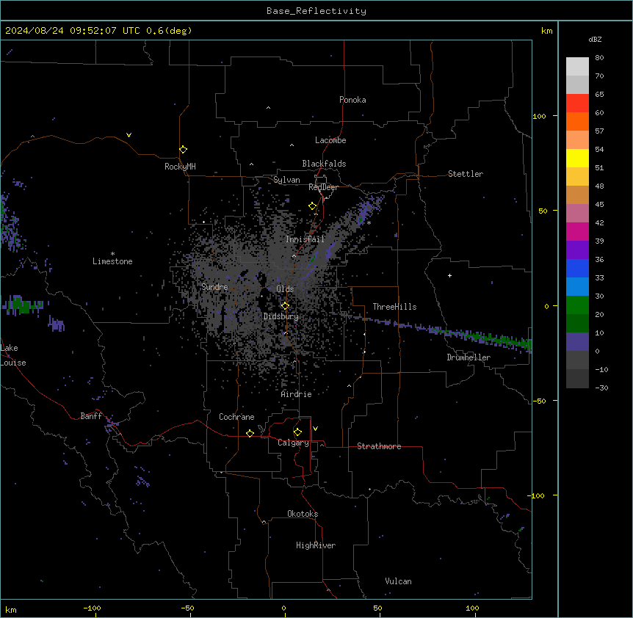Viewport: 633px width, 618px height.
Task: Click the Limestone label
Action: click(112, 261)
